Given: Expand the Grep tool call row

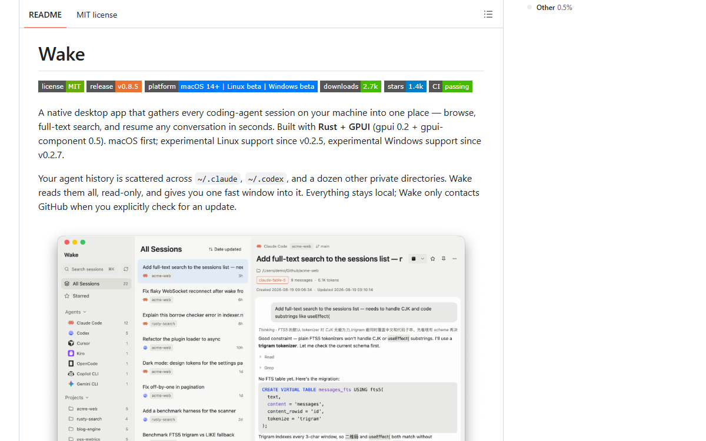Looking at the screenshot, I should pyautogui.click(x=267, y=368).
